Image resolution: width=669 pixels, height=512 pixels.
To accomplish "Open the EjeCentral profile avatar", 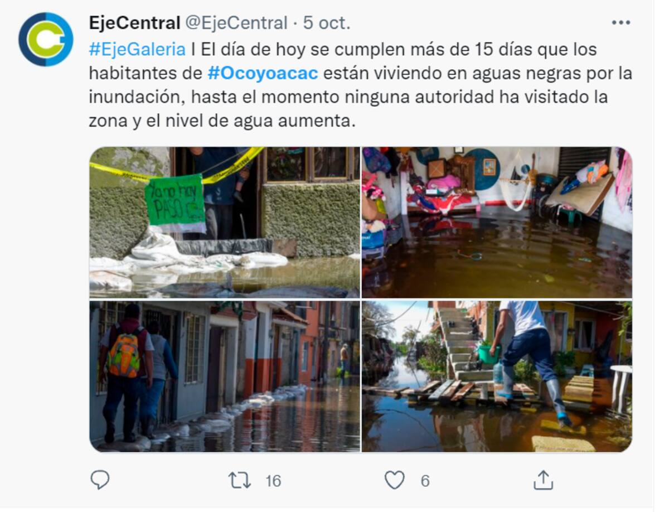I will pos(46,39).
